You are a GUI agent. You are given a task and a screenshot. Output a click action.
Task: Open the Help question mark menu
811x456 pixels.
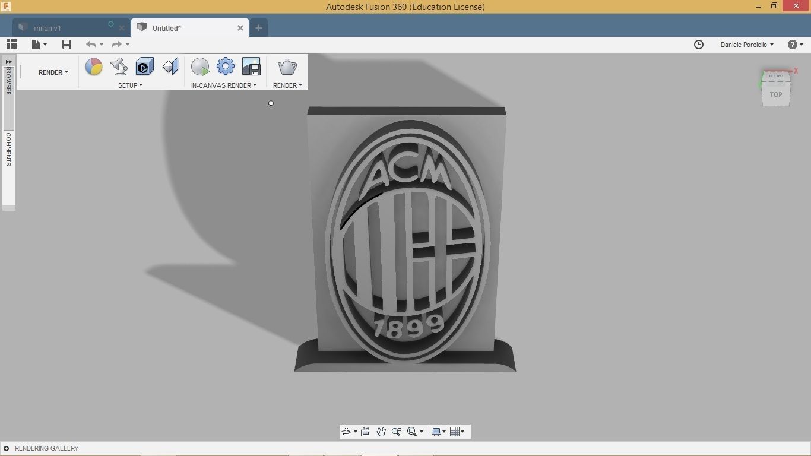[x=795, y=45]
